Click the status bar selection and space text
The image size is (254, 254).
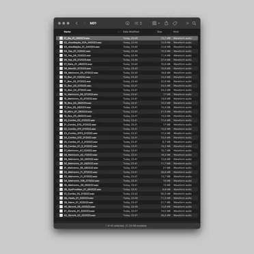point(126,226)
